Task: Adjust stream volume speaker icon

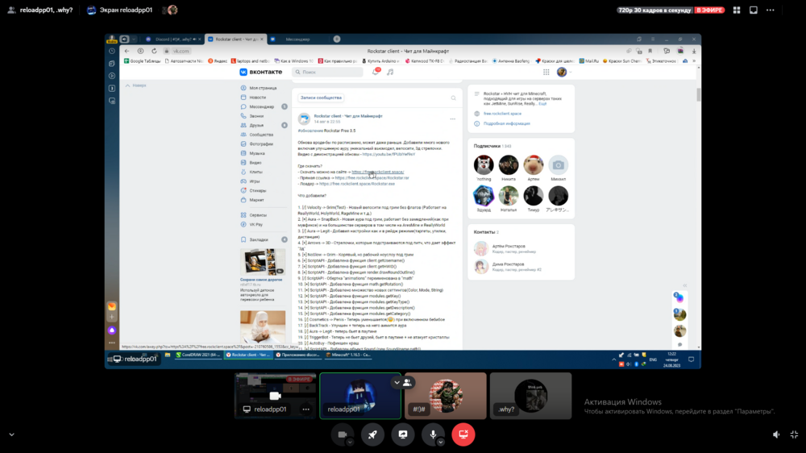Action: click(776, 434)
